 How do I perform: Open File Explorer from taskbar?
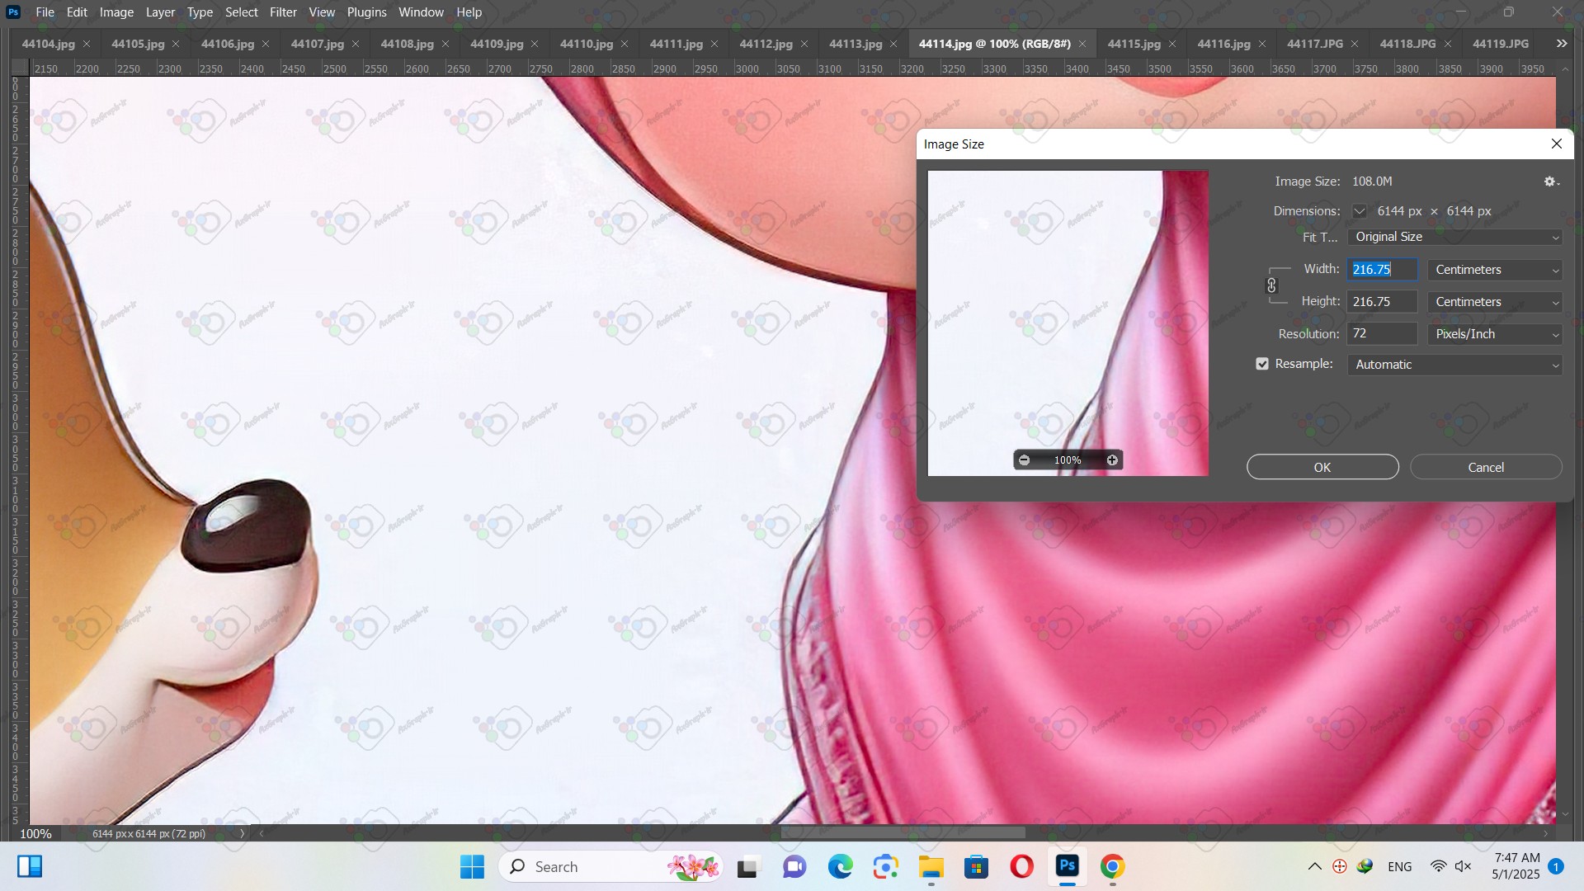(931, 867)
